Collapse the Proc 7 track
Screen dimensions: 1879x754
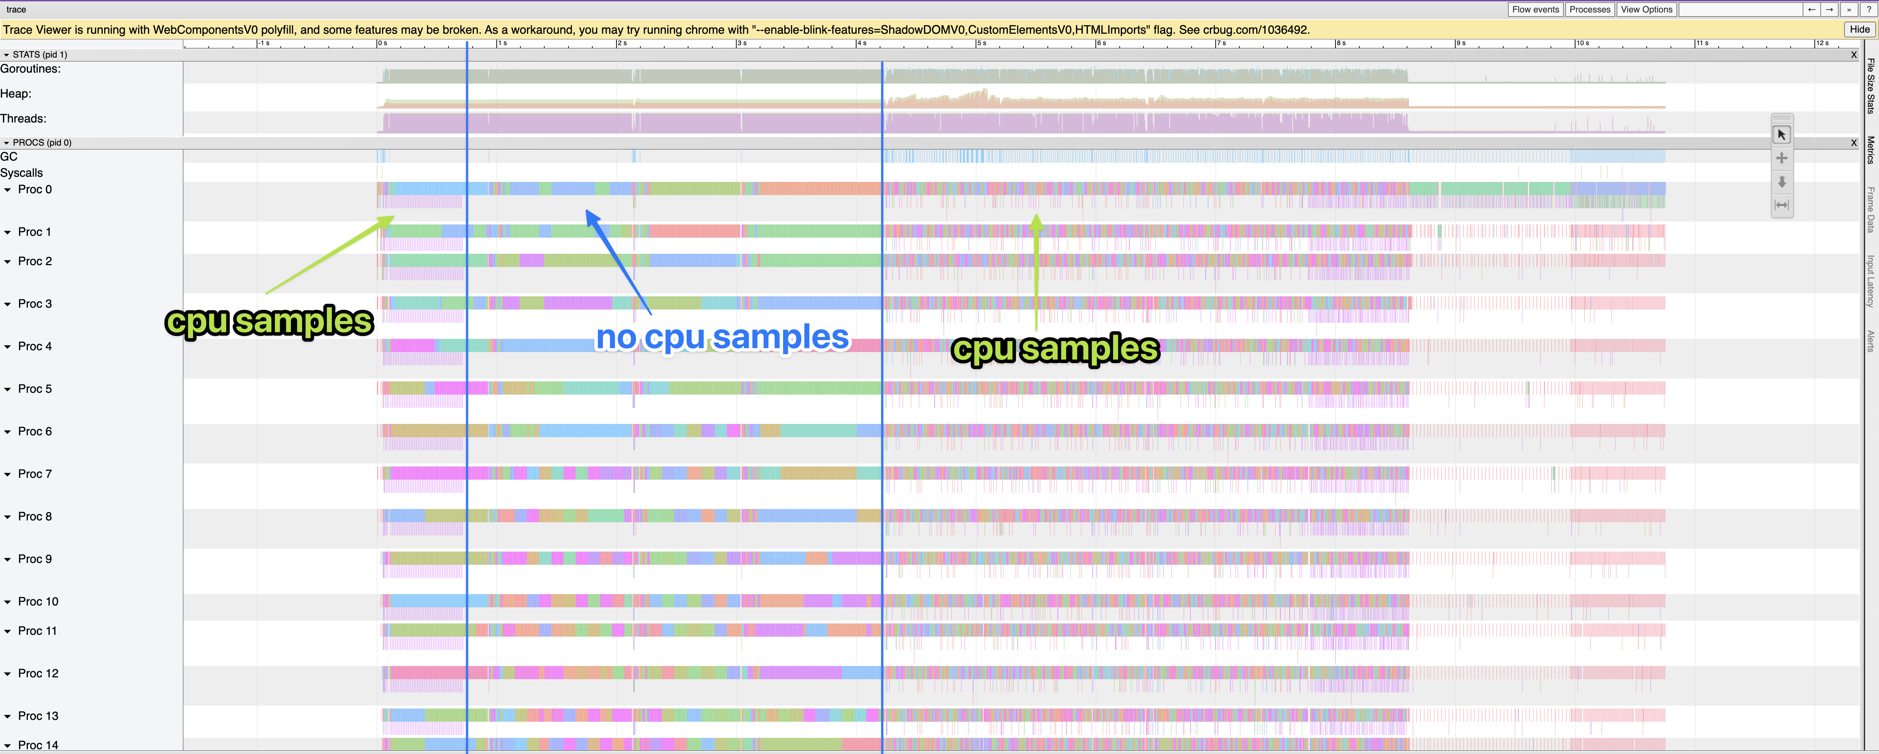click(x=8, y=473)
